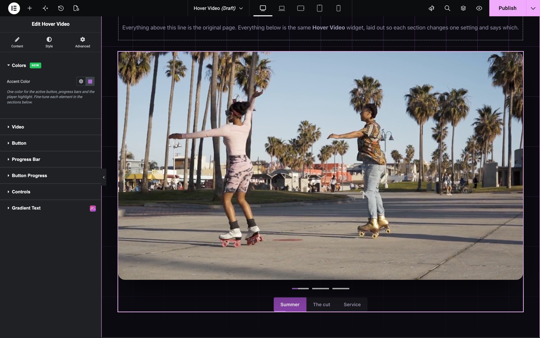
Task: Click the roller skating video preview
Action: tap(321, 166)
